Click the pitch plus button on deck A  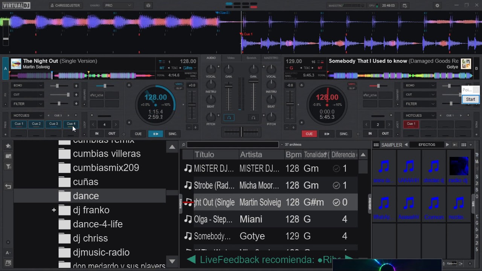pos(195,128)
